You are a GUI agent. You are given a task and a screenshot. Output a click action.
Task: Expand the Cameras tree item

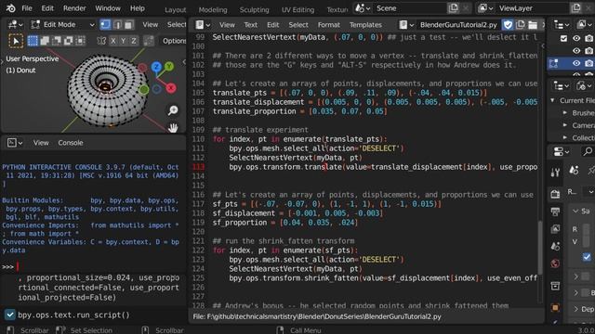565,125
